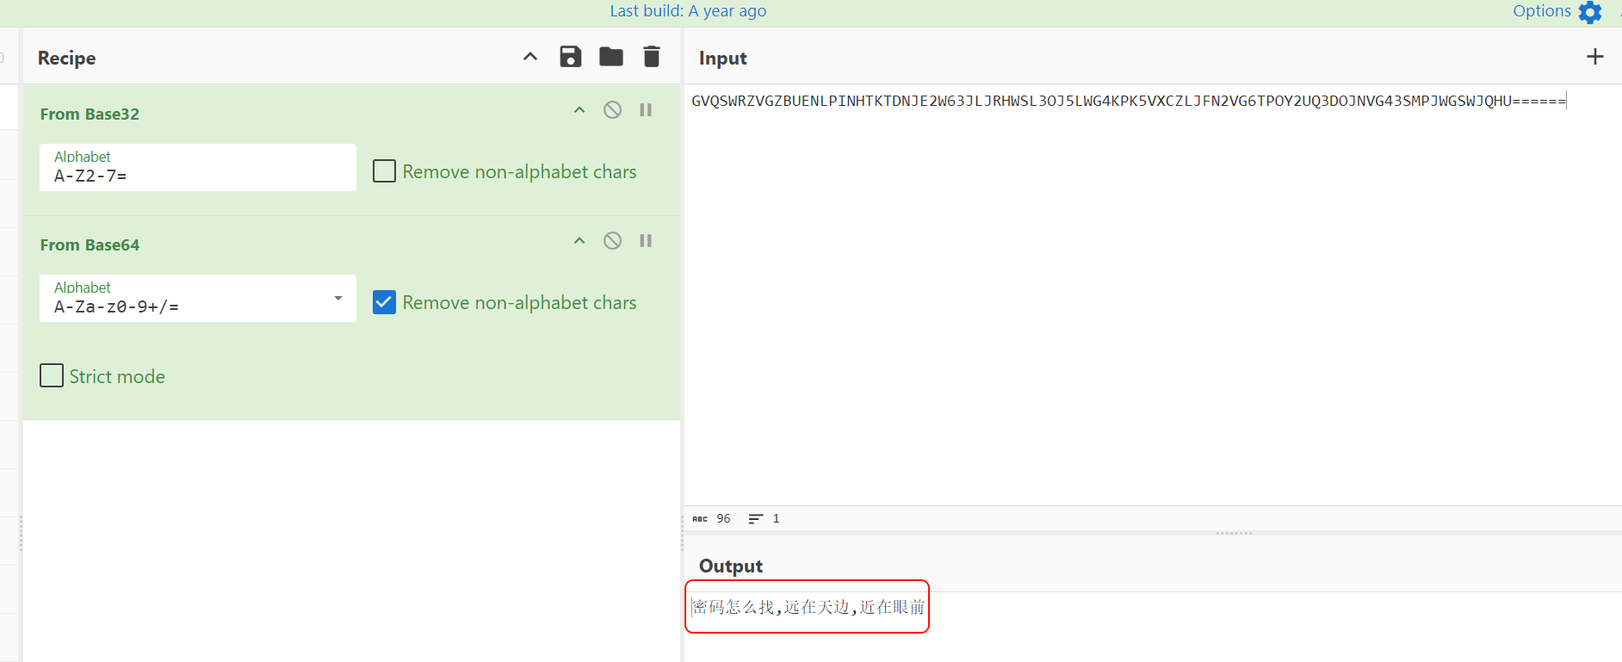The image size is (1622, 662).
Task: Collapse the From Base64 operation
Action: (x=579, y=241)
